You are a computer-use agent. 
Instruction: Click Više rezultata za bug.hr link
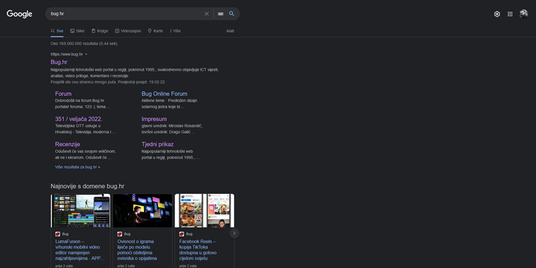pos(78,167)
